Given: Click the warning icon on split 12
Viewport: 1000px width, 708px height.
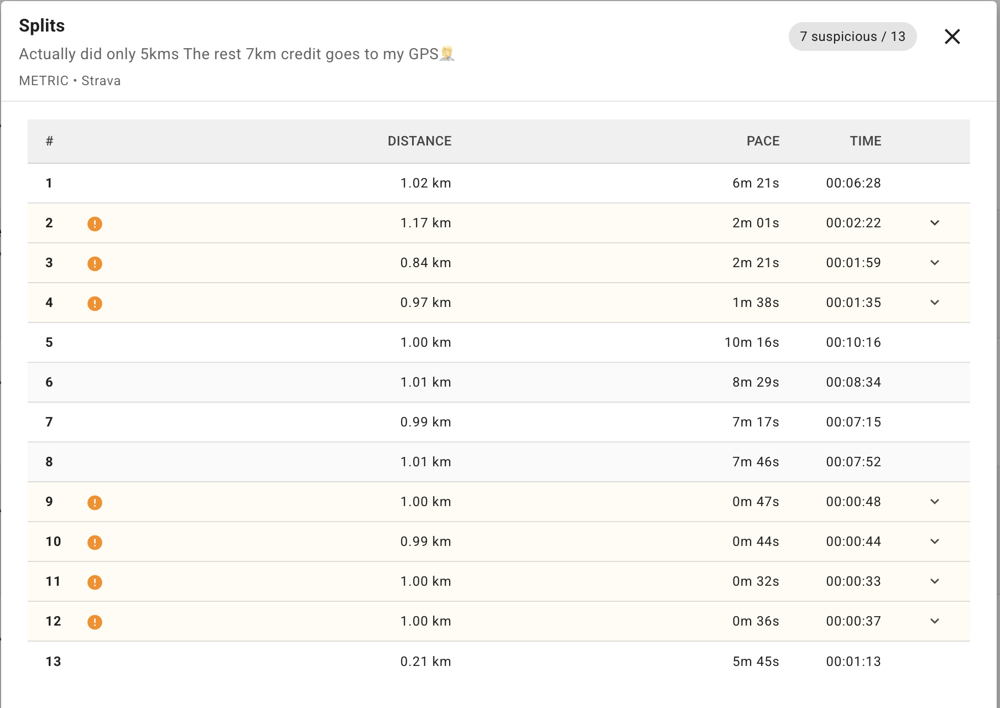Looking at the screenshot, I should [x=95, y=622].
